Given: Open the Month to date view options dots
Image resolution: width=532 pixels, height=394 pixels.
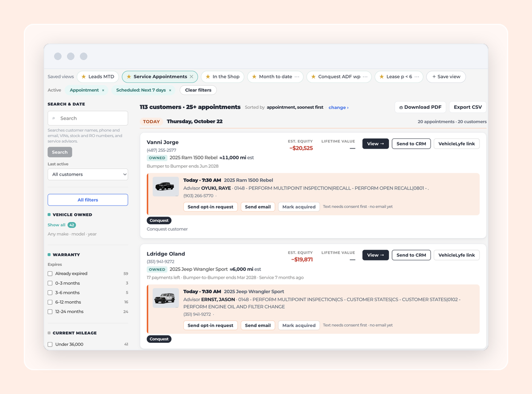Looking at the screenshot, I should (297, 77).
